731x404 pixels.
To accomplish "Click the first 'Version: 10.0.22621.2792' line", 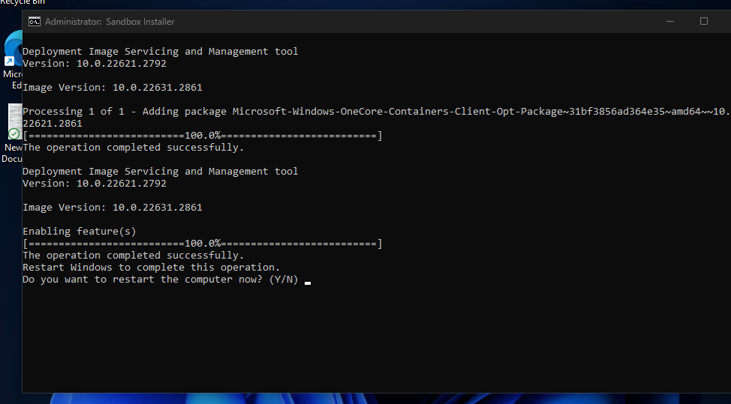I will click(95, 64).
